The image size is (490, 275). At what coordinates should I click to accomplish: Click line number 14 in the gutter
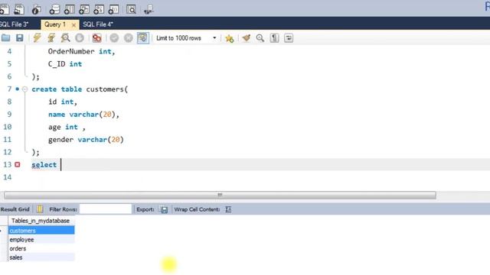tap(7, 177)
